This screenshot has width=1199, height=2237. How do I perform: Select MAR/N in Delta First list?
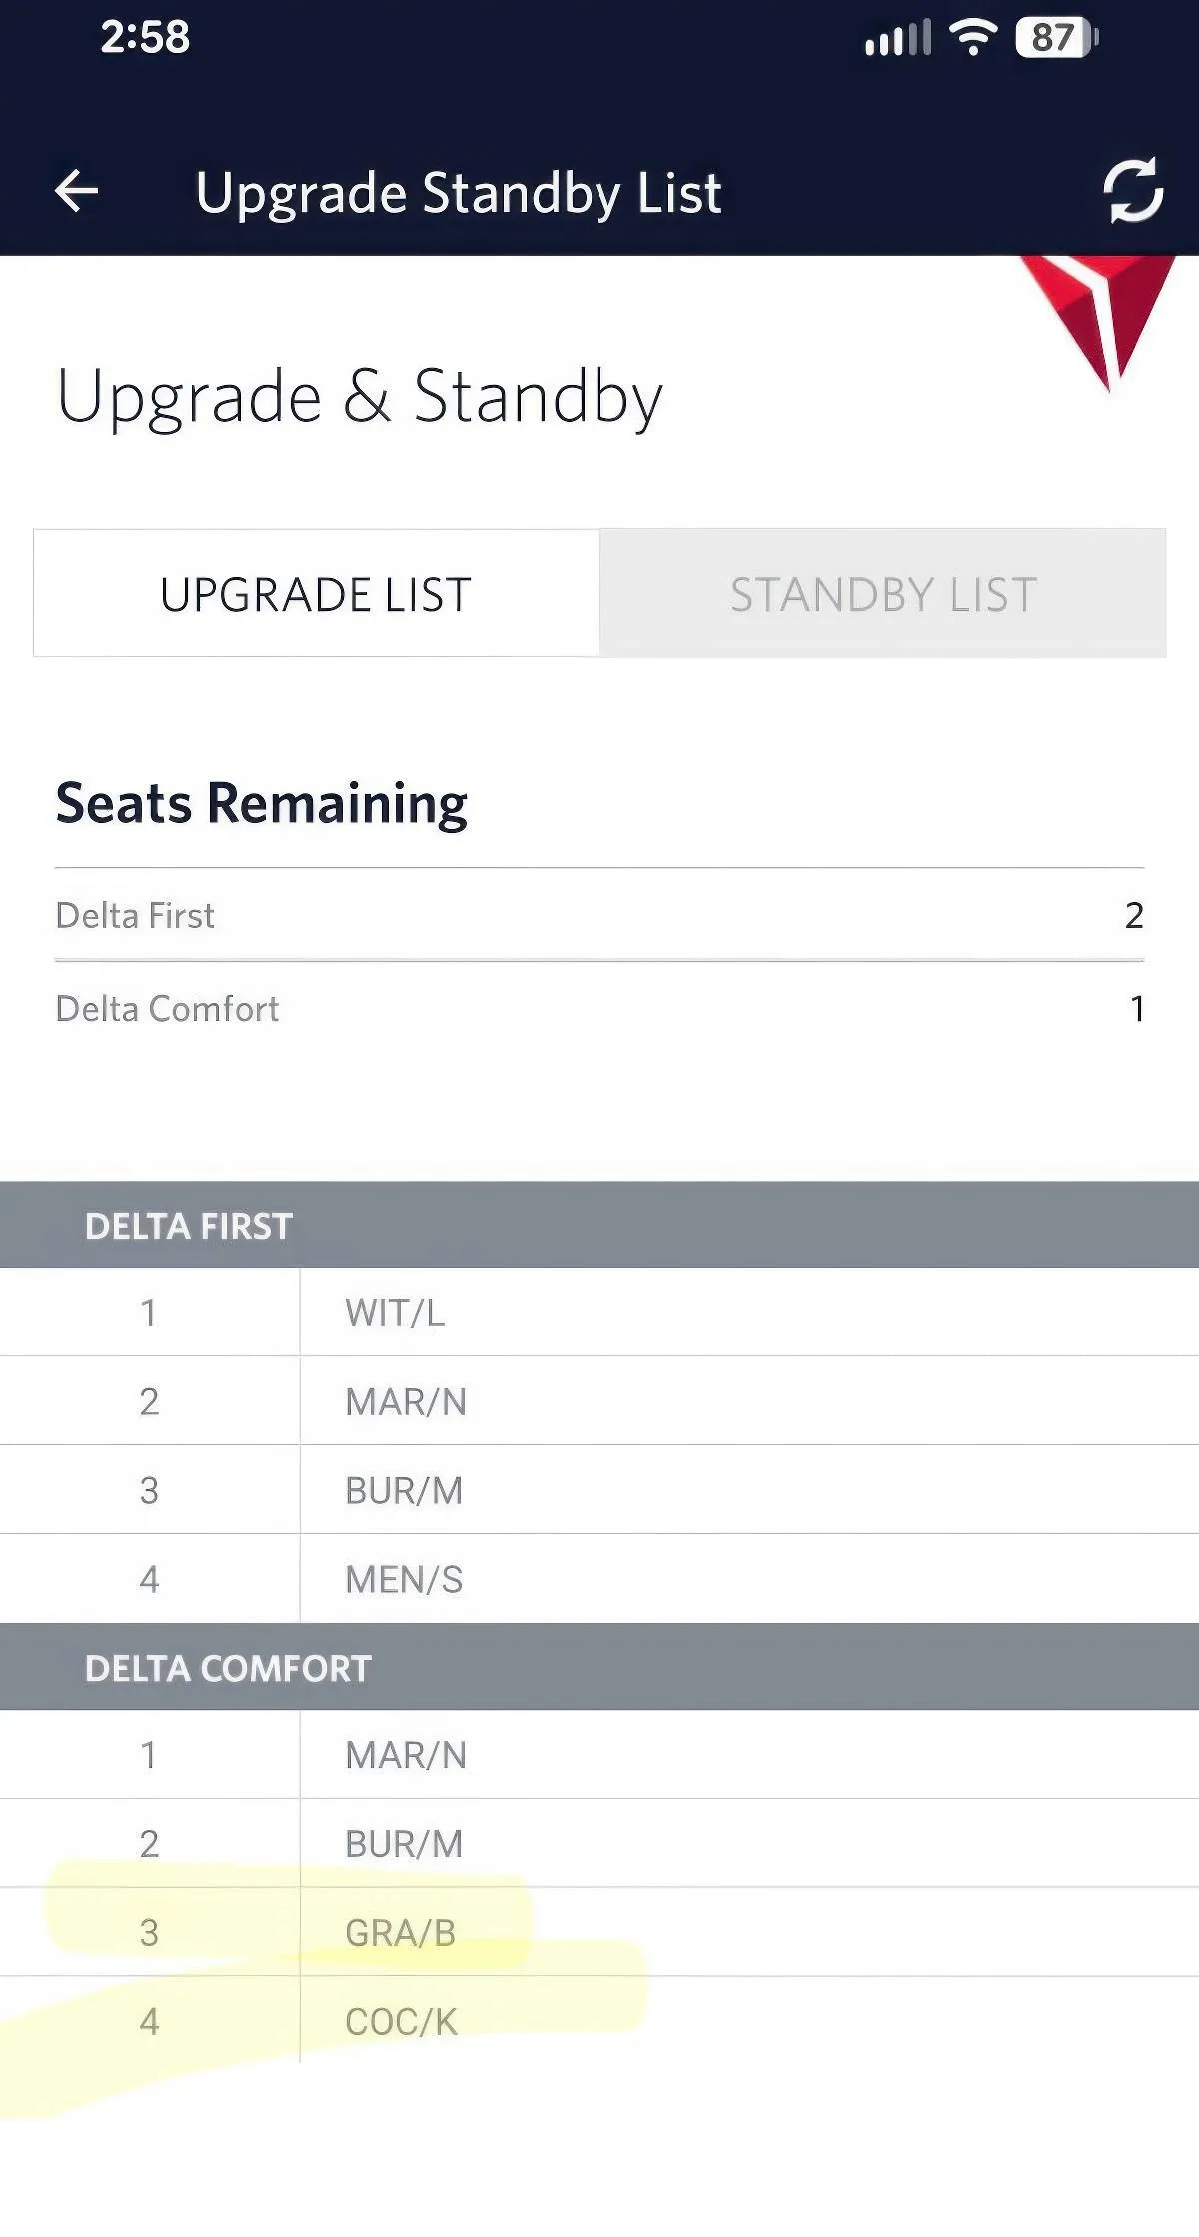pos(406,1402)
